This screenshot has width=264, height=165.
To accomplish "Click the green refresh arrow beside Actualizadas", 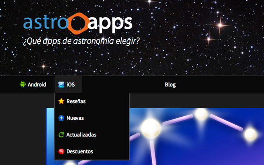I will [61, 134].
